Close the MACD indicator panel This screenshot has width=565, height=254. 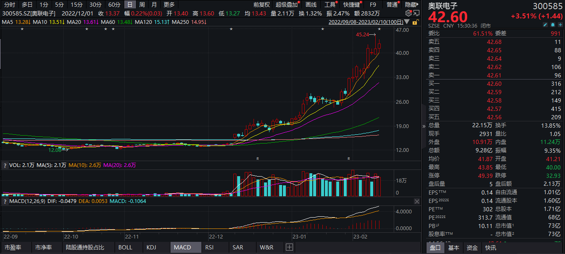(416, 201)
